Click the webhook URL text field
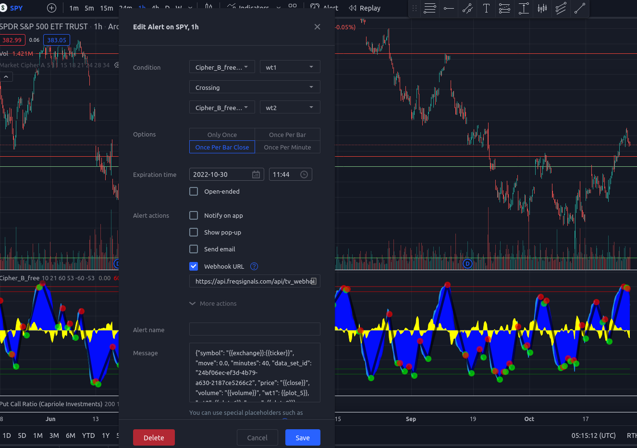637x448 pixels. pyautogui.click(x=255, y=281)
